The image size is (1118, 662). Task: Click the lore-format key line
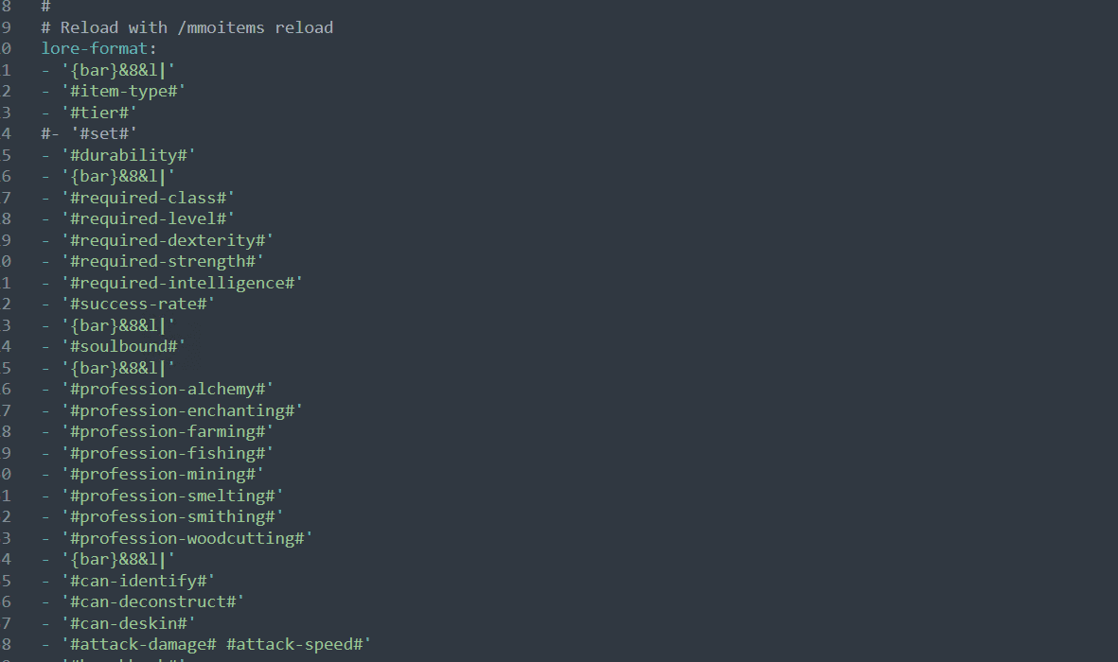pos(98,48)
